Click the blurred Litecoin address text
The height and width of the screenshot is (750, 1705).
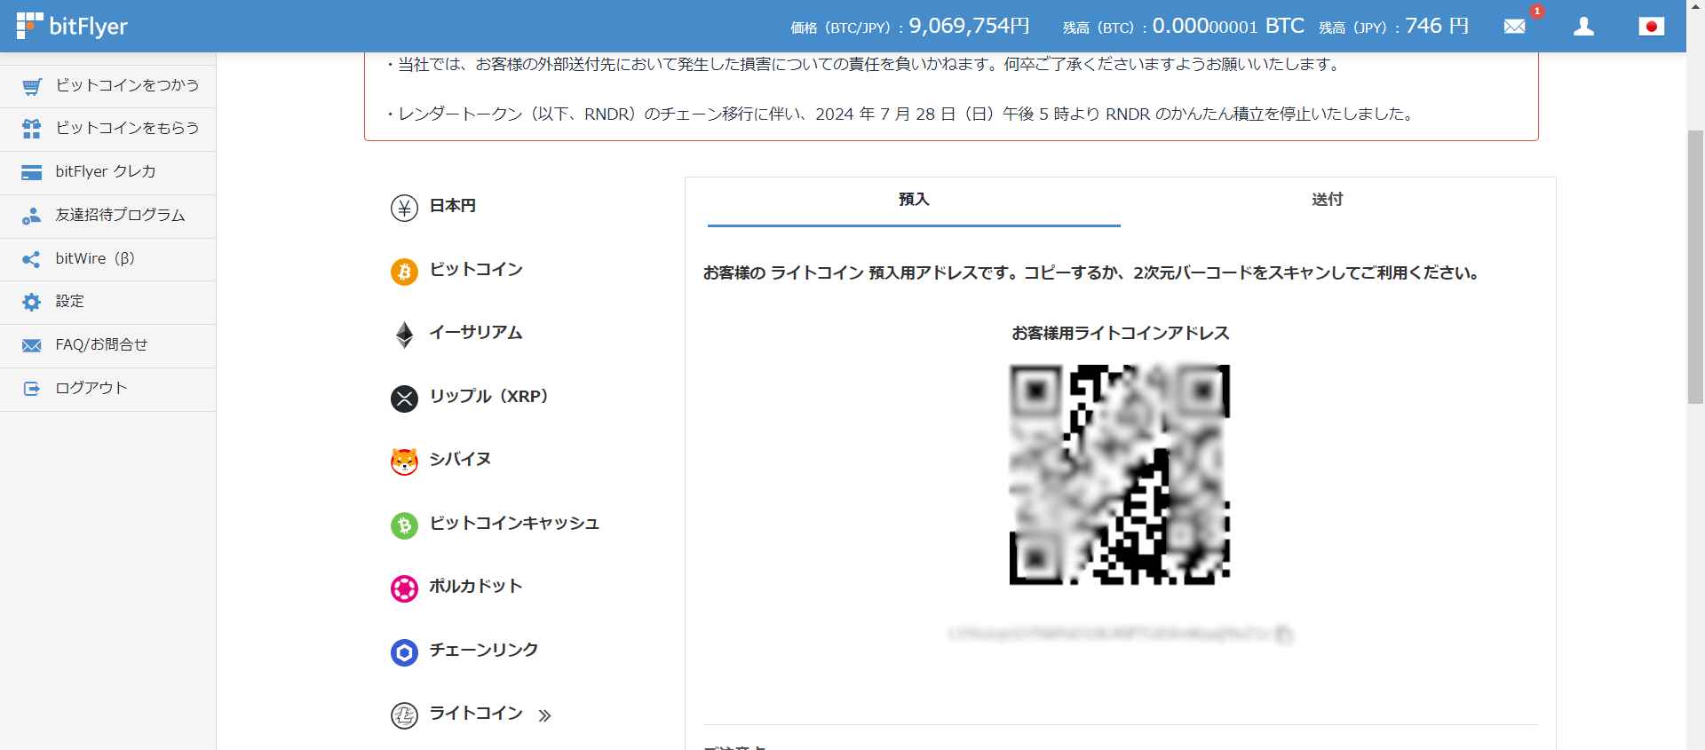click(1110, 635)
